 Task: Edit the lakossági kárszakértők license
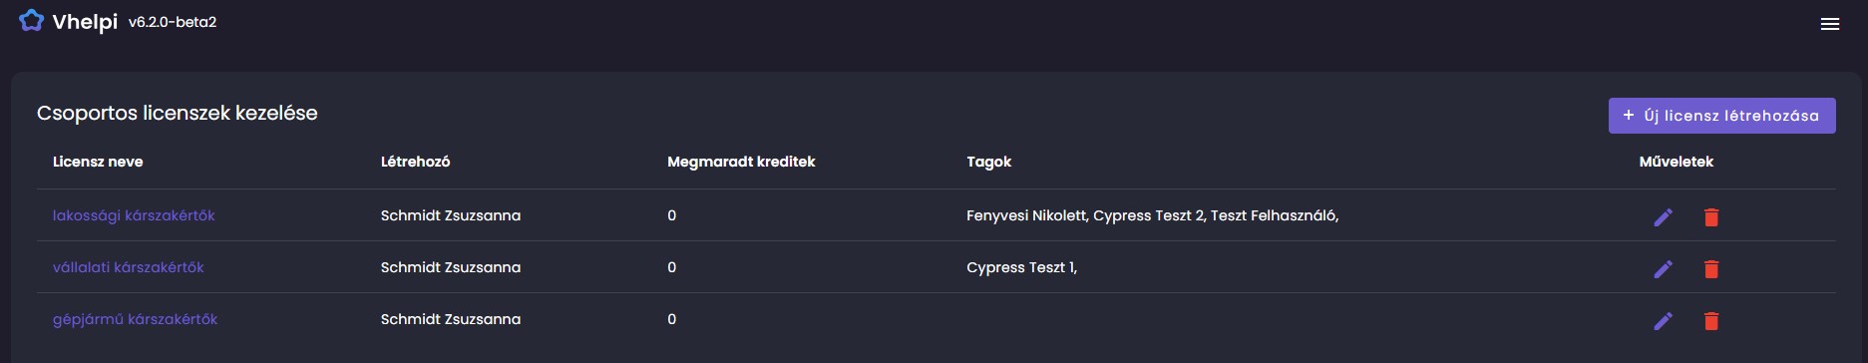(1663, 216)
